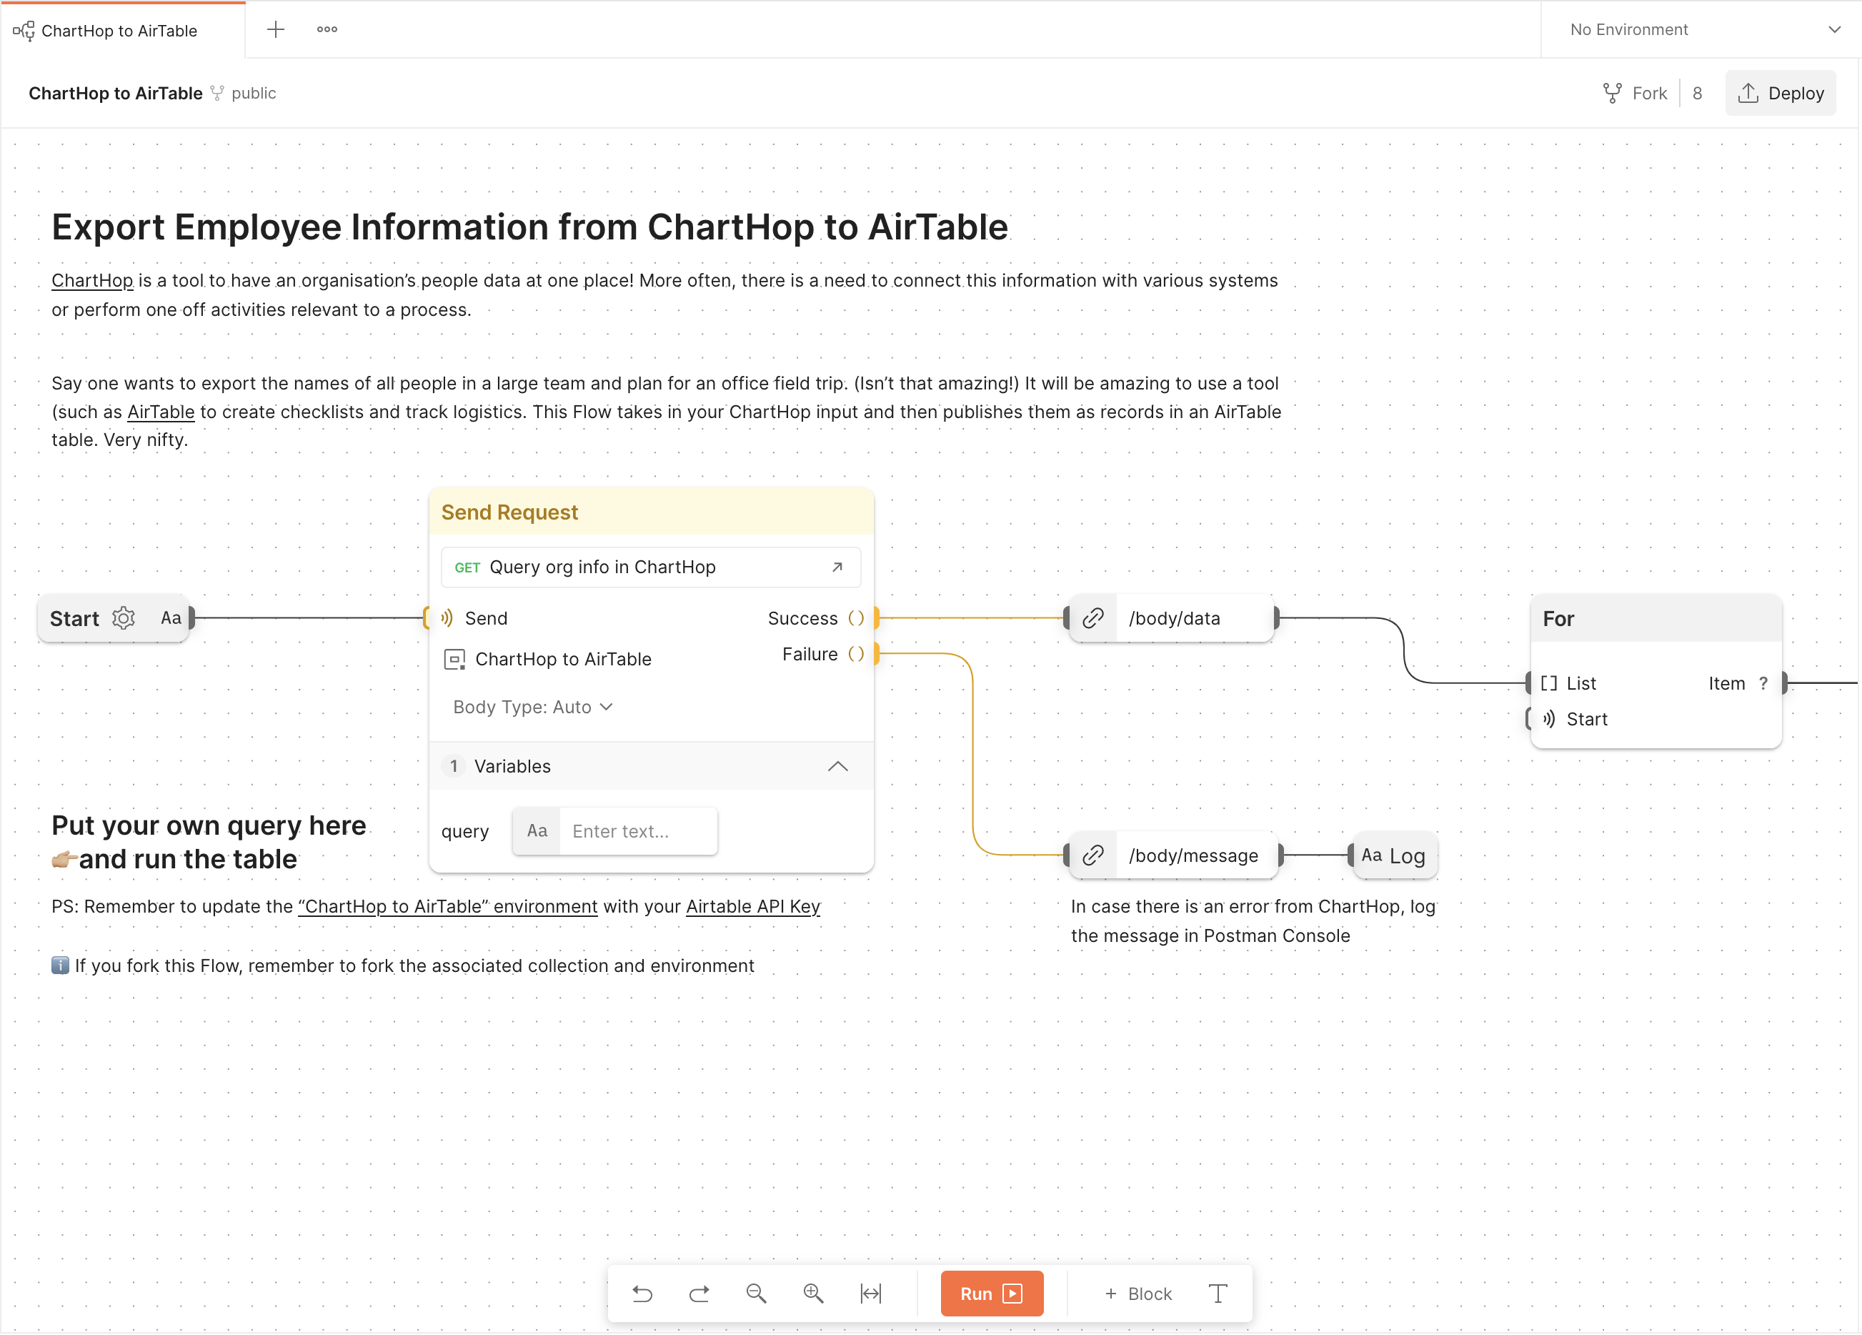Click the Fork icon to fork flow
This screenshot has width=1862, height=1335.
point(1608,92)
